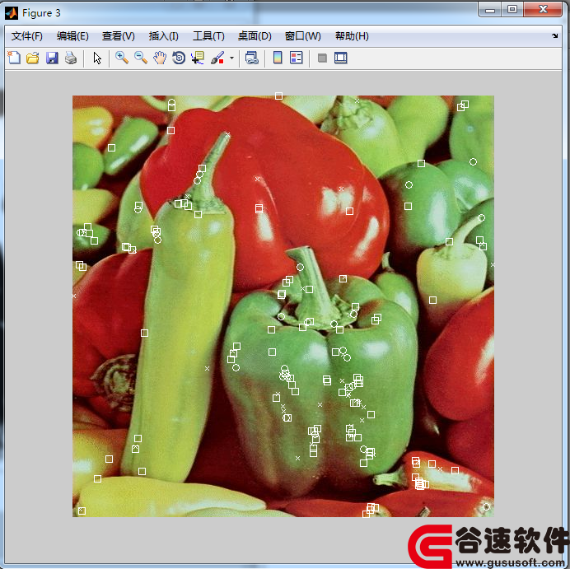Click the Open File folder icon
The height and width of the screenshot is (569, 570).
pos(33,58)
